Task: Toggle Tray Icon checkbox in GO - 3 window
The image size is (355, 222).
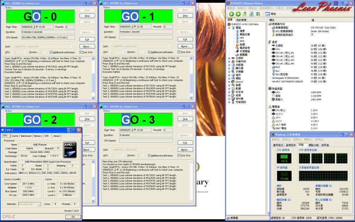Action: (179, 156)
